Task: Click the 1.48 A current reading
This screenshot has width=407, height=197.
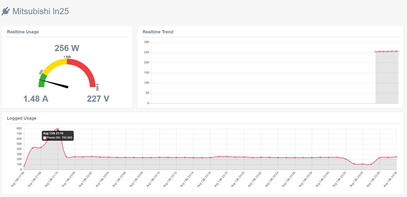Action: click(36, 99)
